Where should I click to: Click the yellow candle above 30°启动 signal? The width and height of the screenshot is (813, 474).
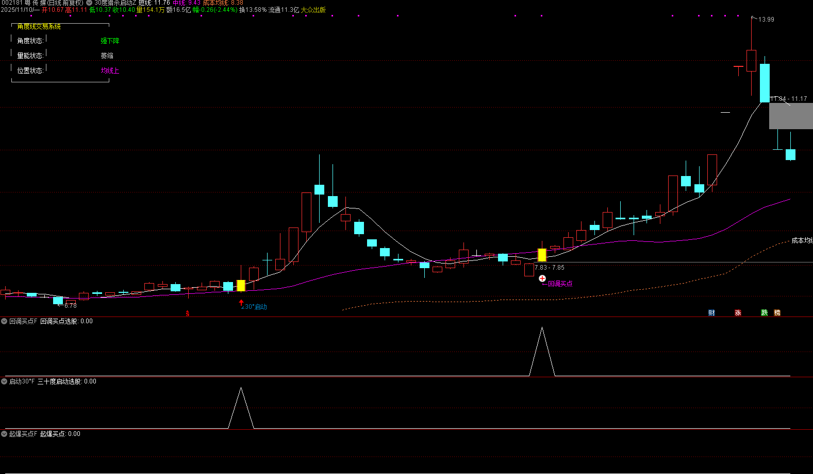[x=241, y=286]
